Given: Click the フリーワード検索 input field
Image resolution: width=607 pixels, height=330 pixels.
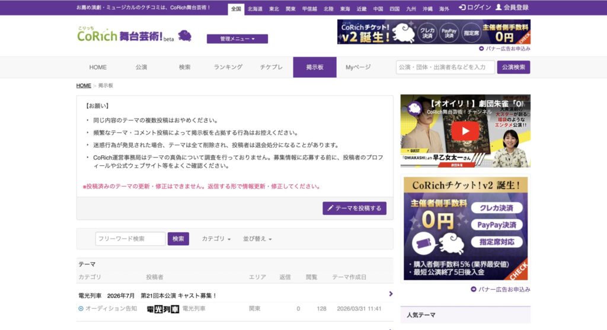Looking at the screenshot, I should tap(130, 239).
